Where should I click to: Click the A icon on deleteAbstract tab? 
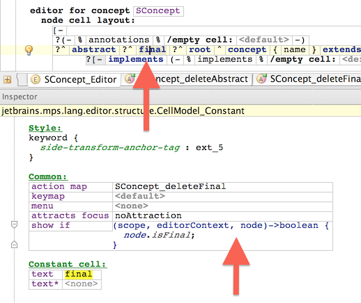130,79
